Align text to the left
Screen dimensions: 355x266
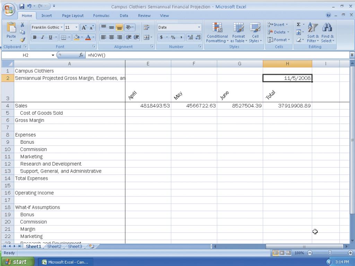pos(103,37)
